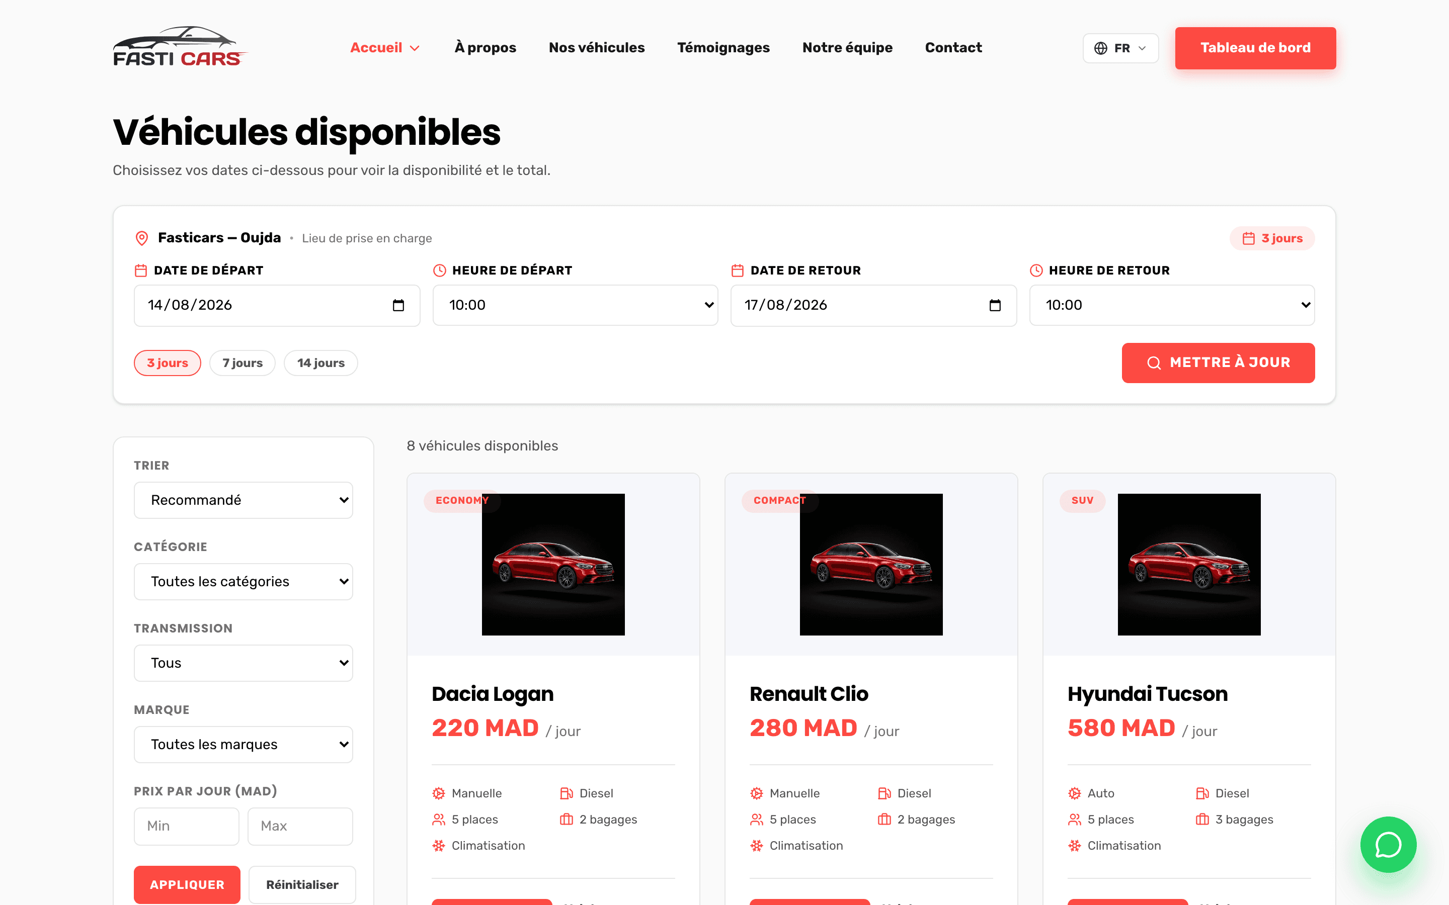
Task: Click the Date de départ 14/08/2026 field
Action: pyautogui.click(x=277, y=305)
